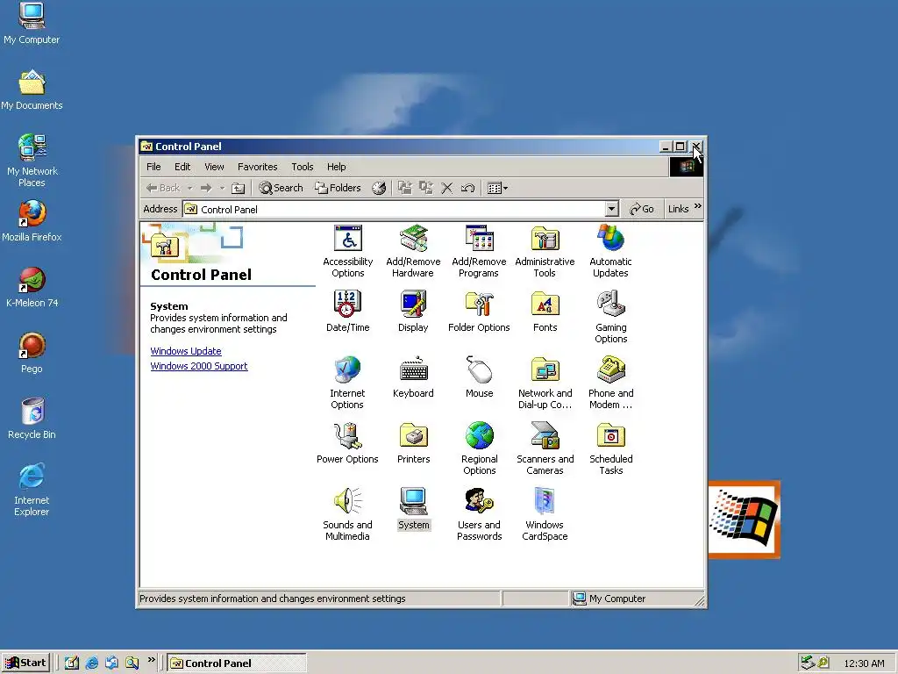The width and height of the screenshot is (898, 674).
Task: Select My Computer desktop icon
Action: point(32,24)
